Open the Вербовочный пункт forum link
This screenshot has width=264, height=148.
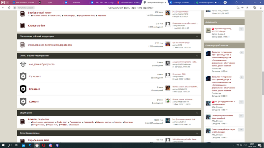[40, 13]
